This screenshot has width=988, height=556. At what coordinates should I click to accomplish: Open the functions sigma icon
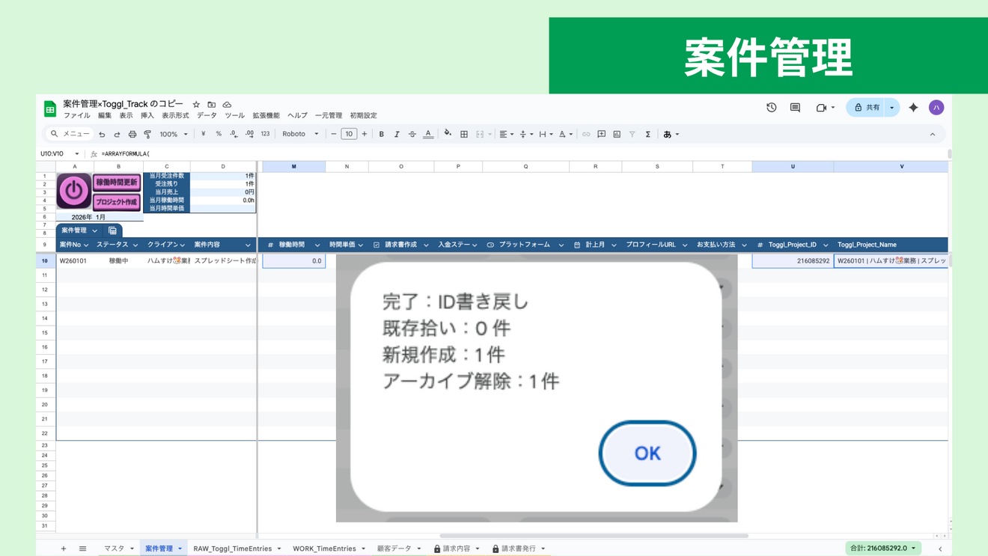click(648, 135)
